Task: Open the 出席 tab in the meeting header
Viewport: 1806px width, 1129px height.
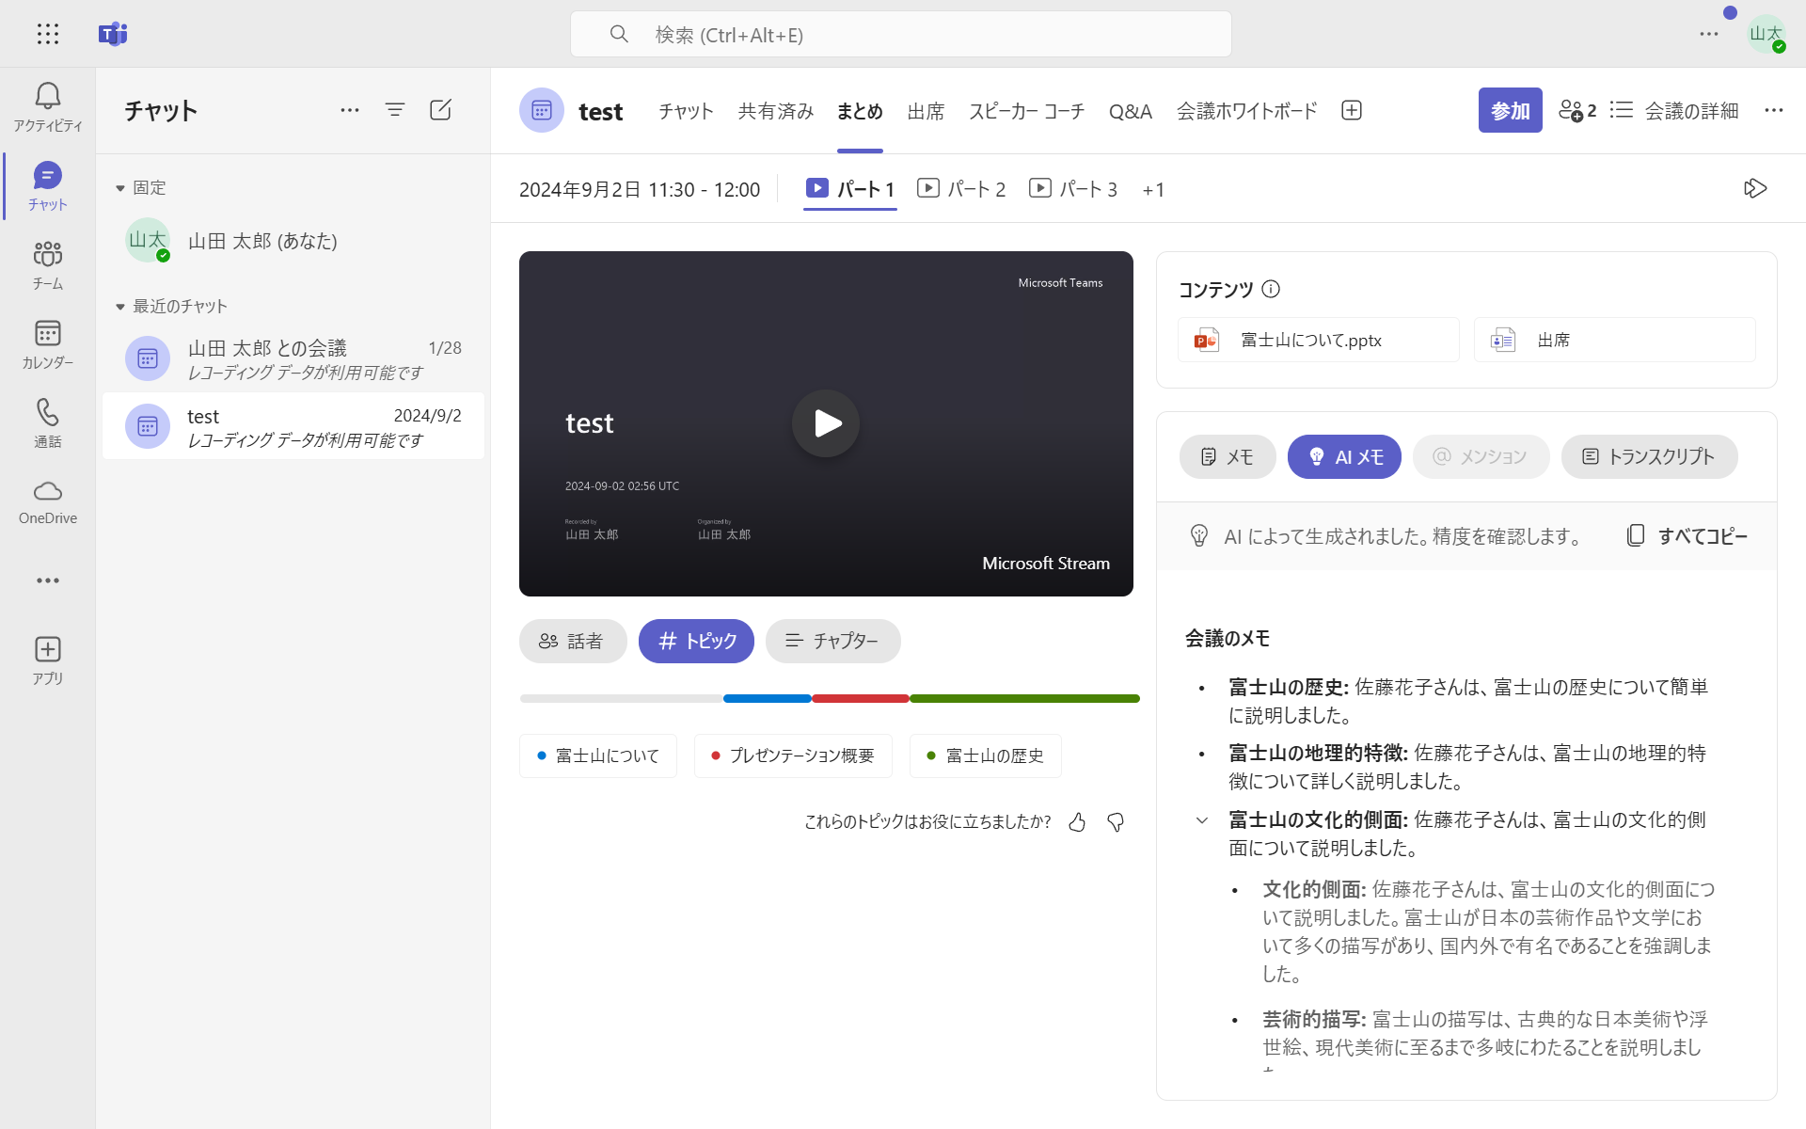Action: click(926, 111)
